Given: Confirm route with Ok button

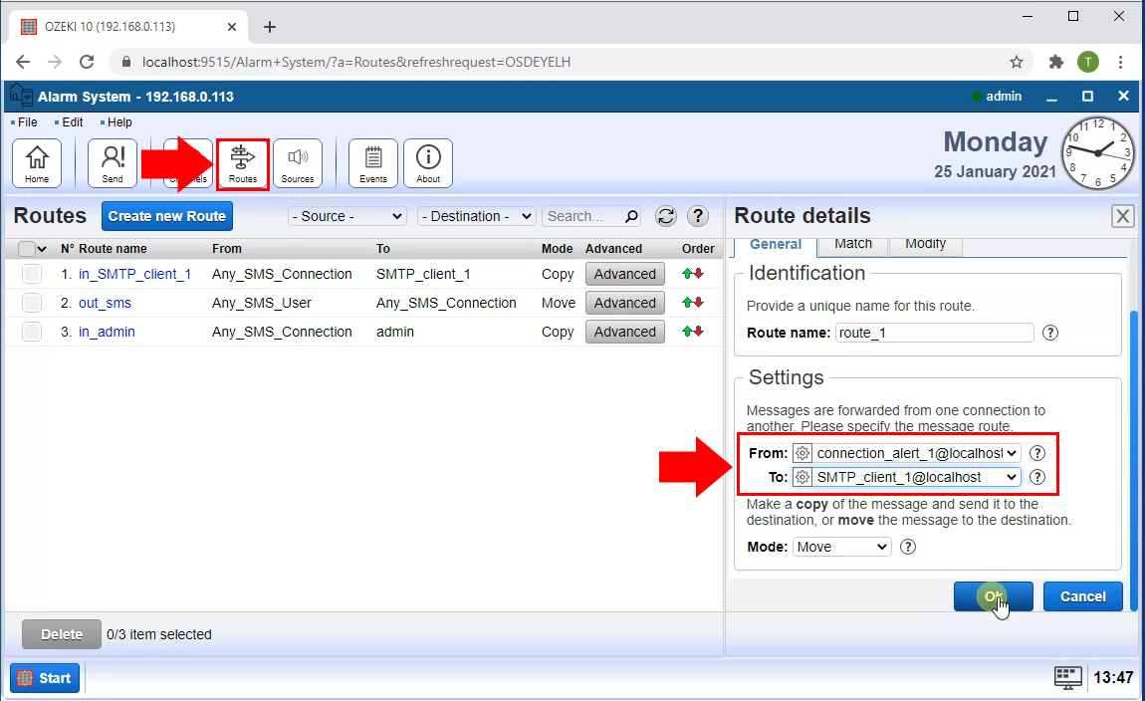Looking at the screenshot, I should (x=993, y=596).
